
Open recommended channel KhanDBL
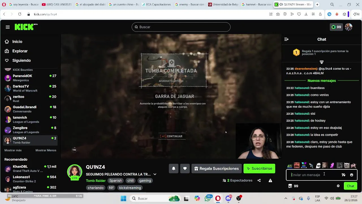pyautogui.click(x=31, y=169)
